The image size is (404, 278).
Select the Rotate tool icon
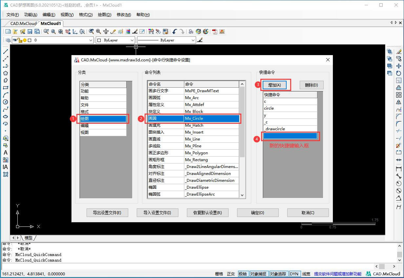399,73
